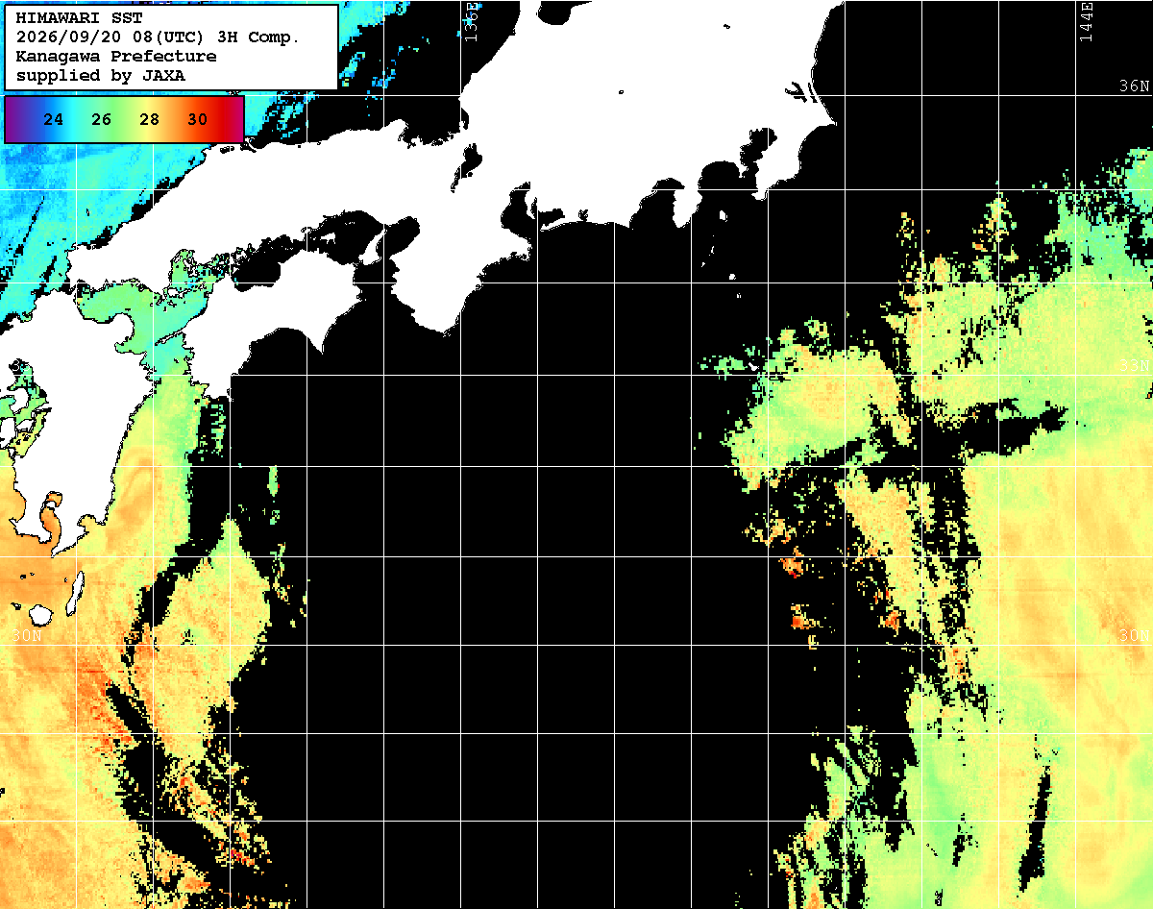Pick the 28 value on the color scale
This screenshot has width=1153, height=909.
point(149,120)
